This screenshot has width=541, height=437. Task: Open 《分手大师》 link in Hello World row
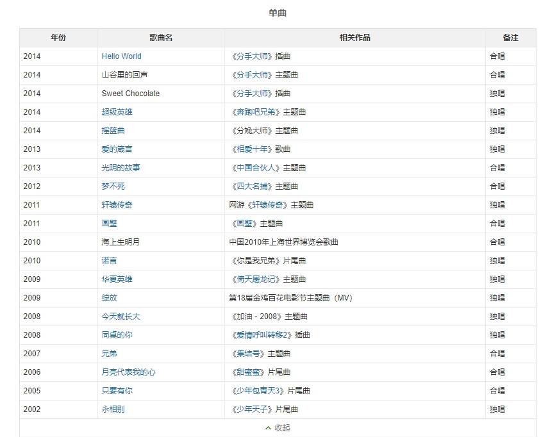252,56
